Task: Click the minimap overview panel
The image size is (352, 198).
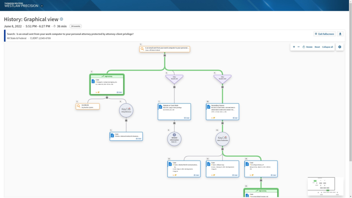Action: point(325,186)
